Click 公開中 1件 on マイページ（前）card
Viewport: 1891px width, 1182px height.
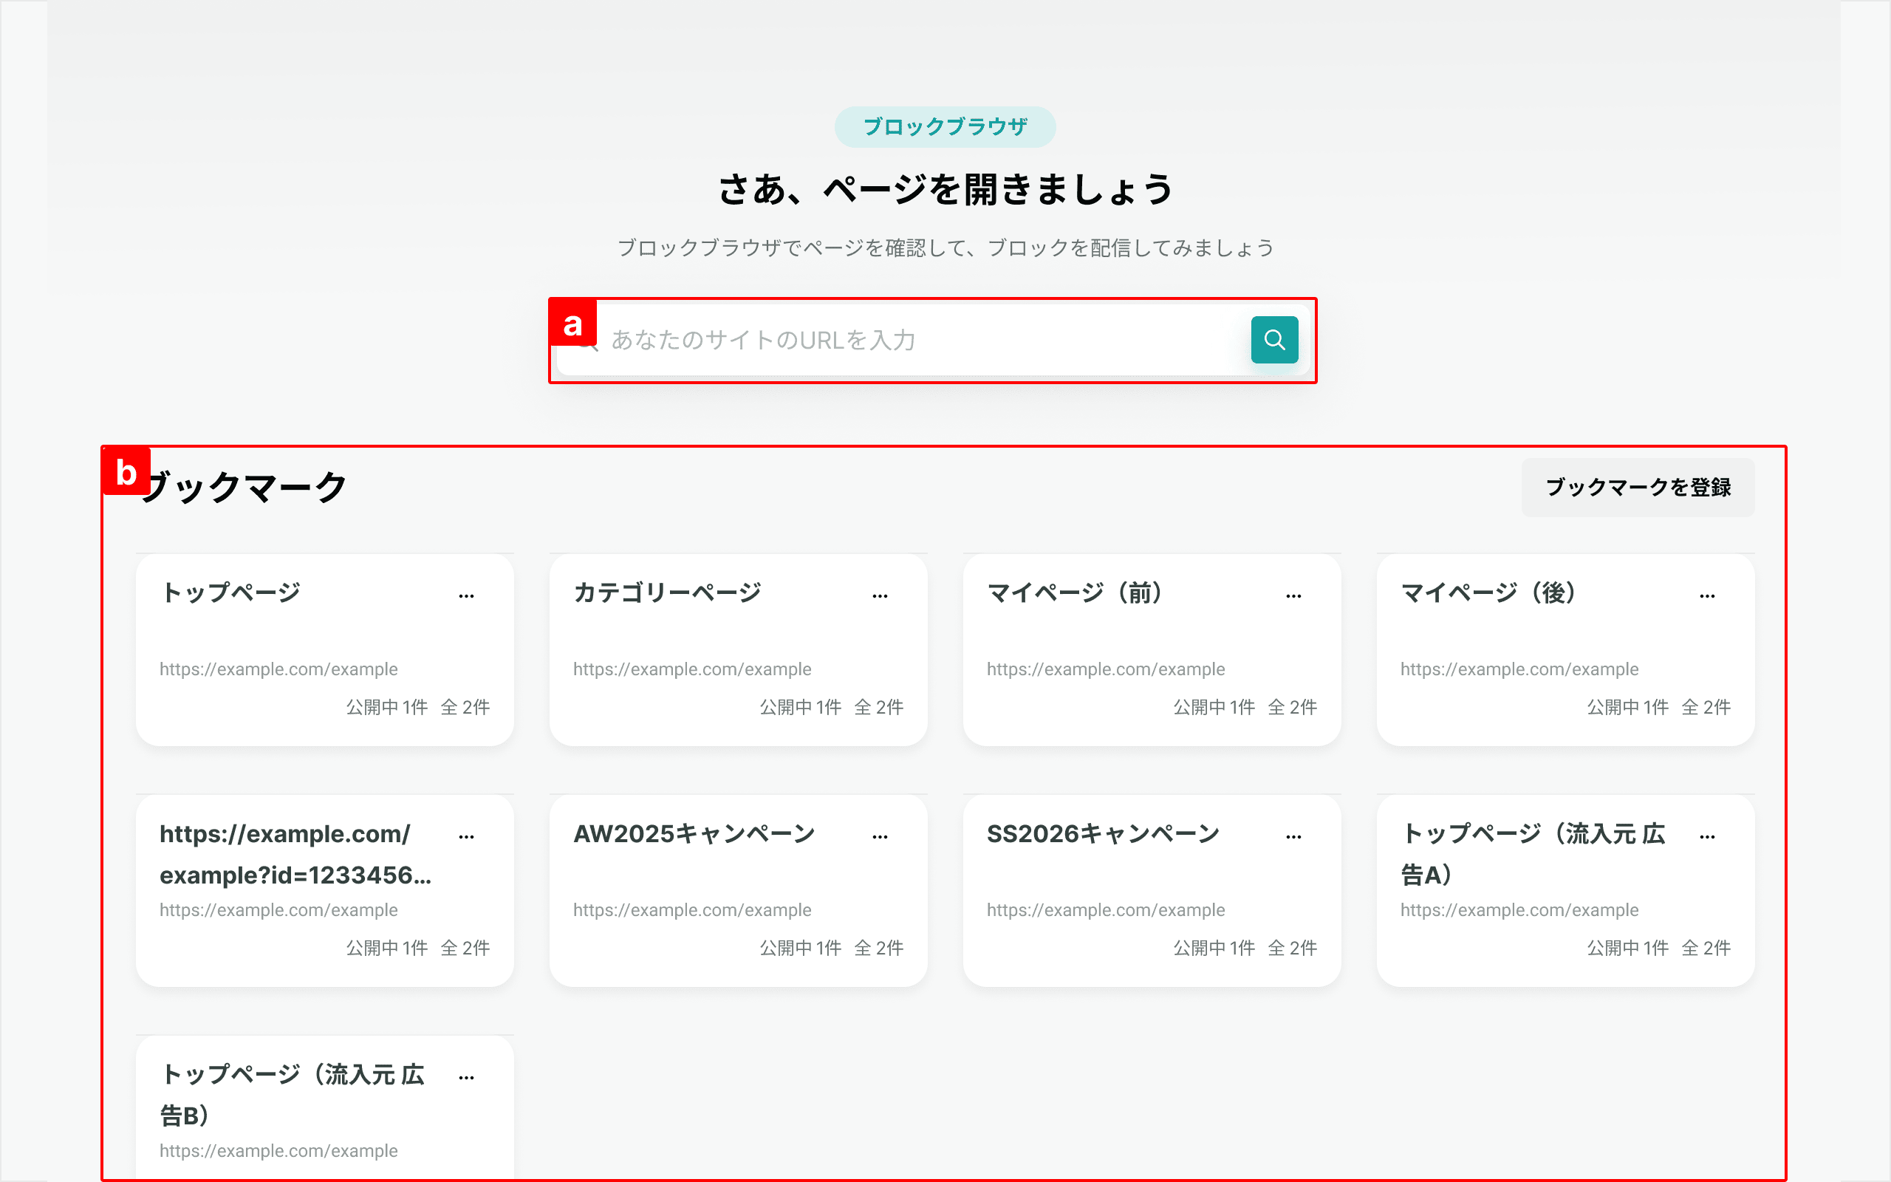(1214, 708)
